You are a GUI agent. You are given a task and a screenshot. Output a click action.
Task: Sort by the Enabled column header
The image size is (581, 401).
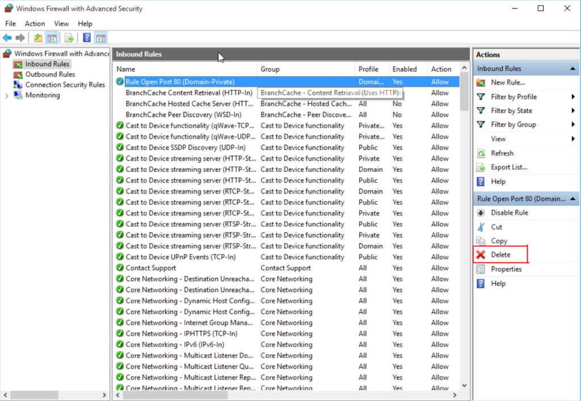click(x=407, y=69)
